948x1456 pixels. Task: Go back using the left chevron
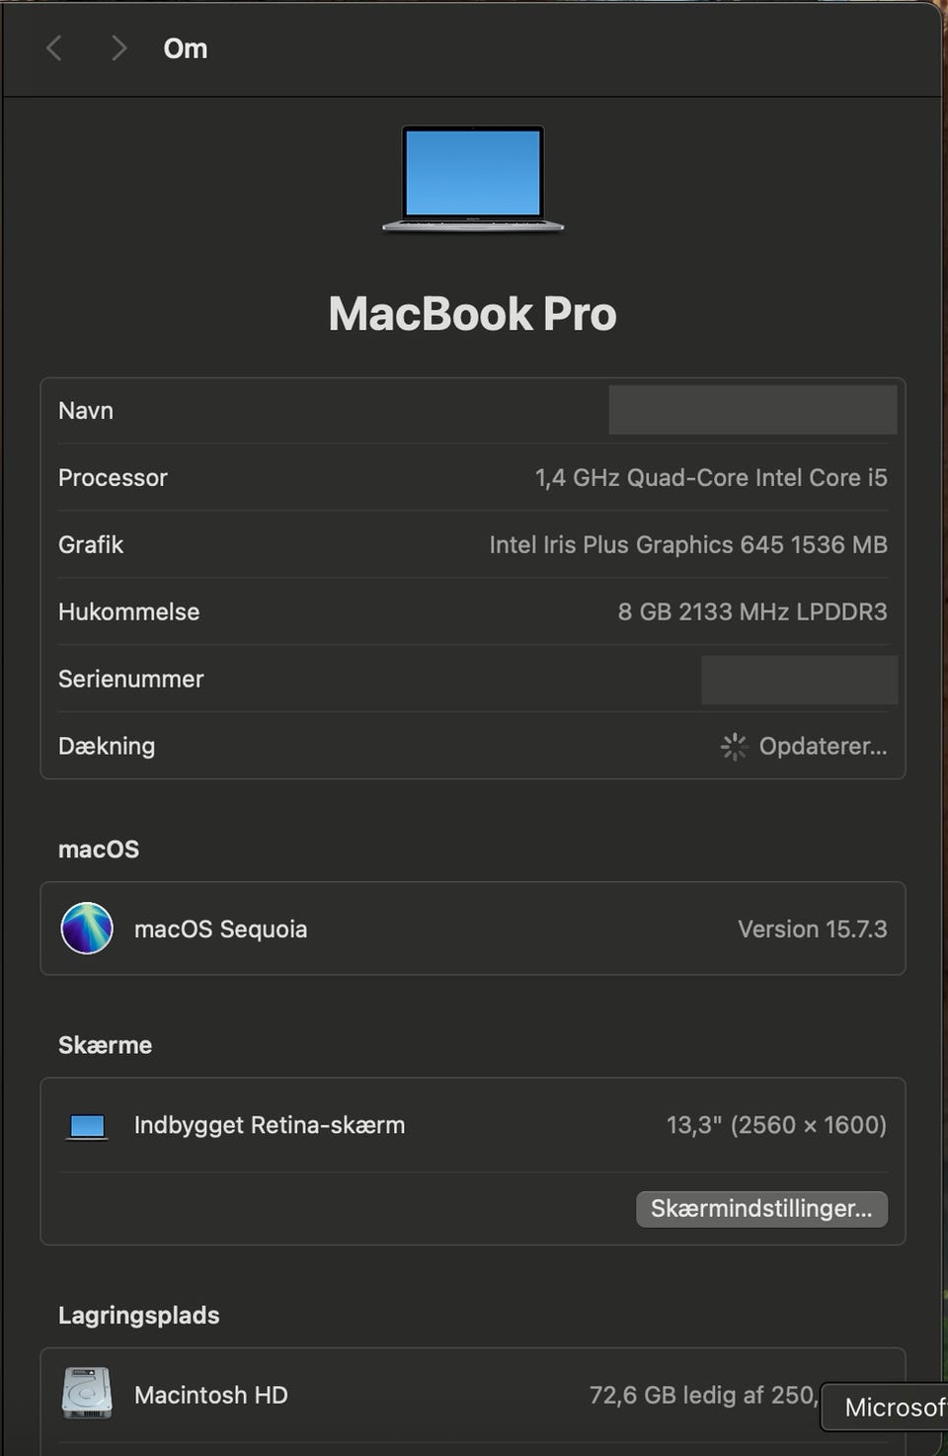point(54,48)
